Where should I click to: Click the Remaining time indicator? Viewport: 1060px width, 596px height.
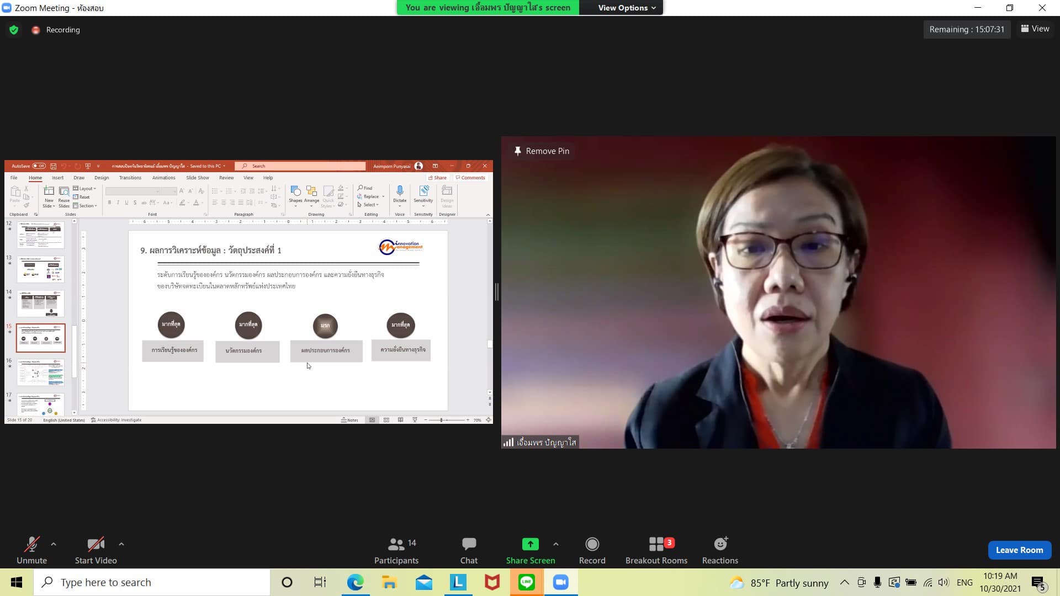tap(967, 29)
